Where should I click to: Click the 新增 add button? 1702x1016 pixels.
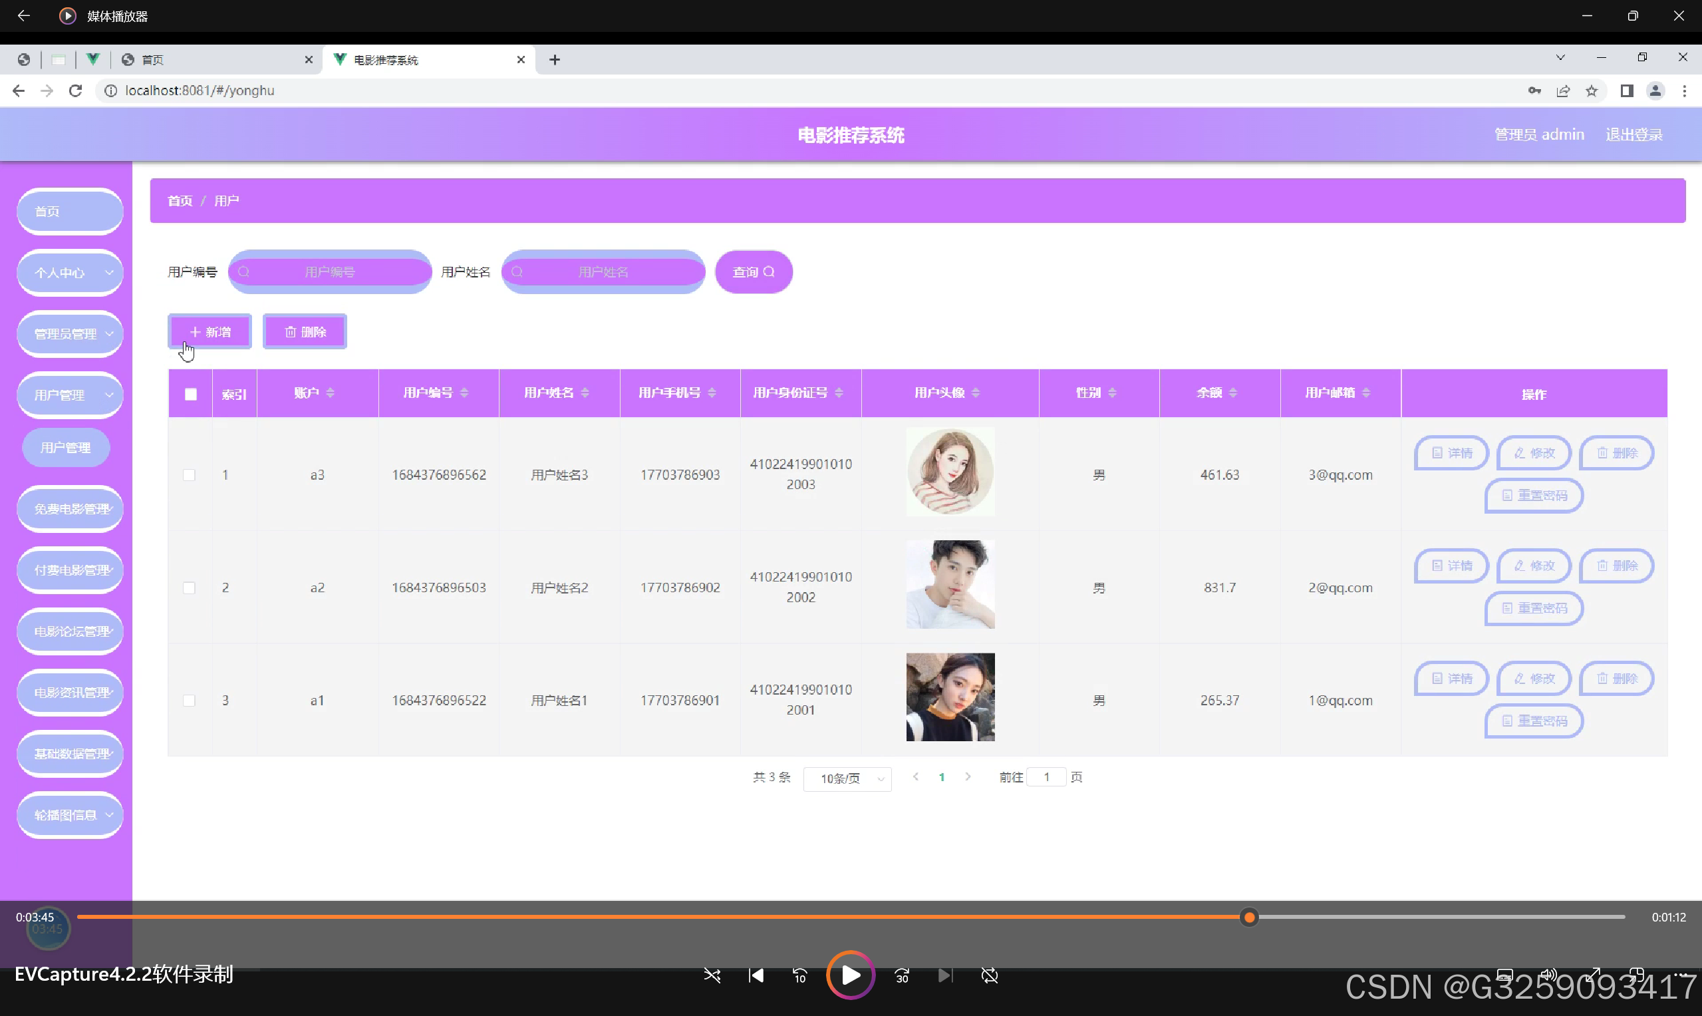[x=210, y=332]
